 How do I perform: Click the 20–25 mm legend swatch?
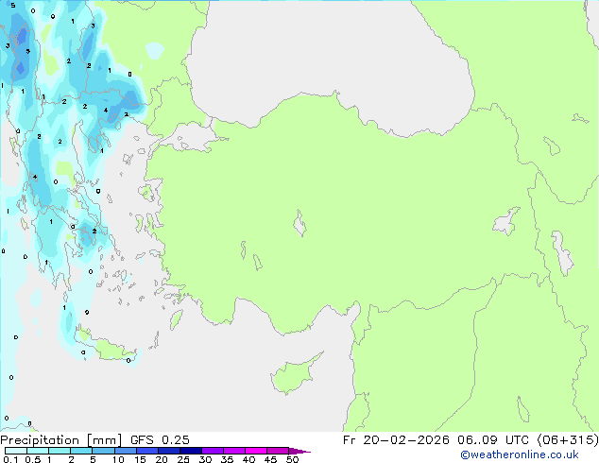click(x=169, y=451)
